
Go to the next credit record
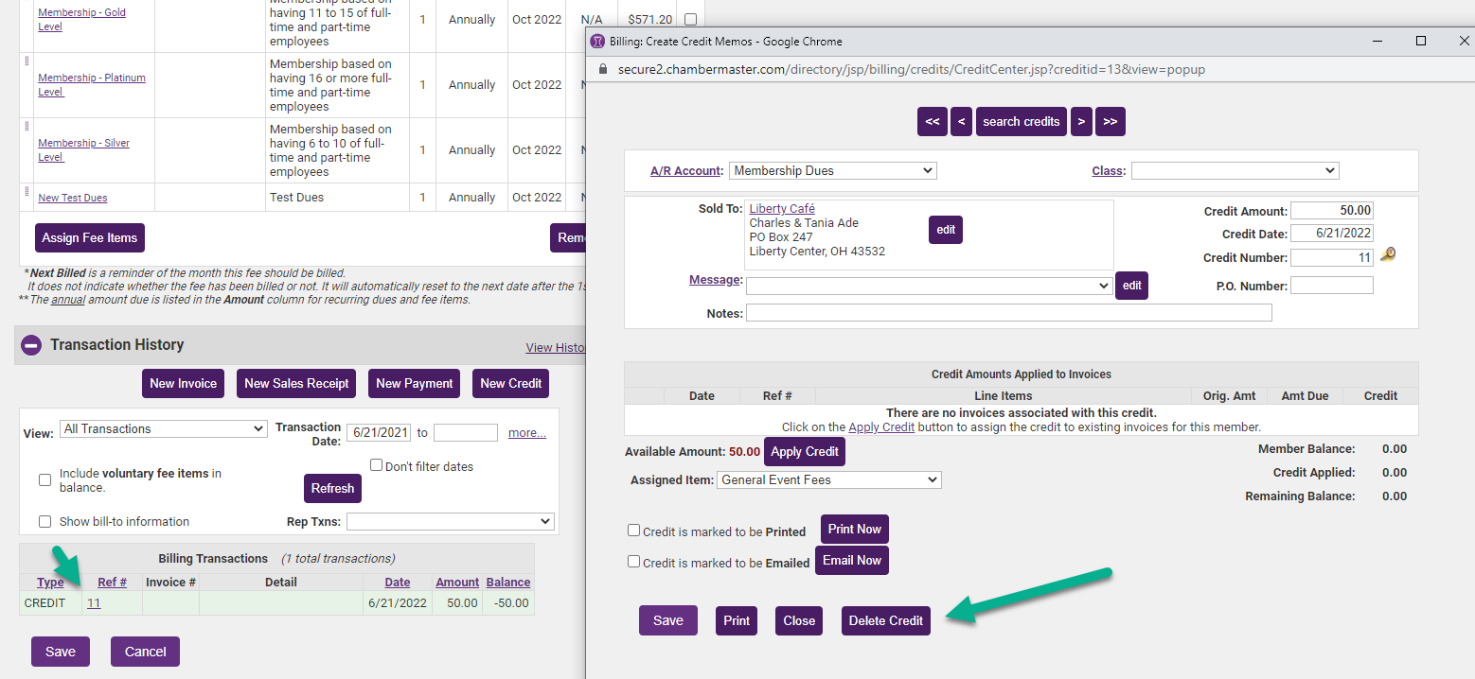[1081, 122]
